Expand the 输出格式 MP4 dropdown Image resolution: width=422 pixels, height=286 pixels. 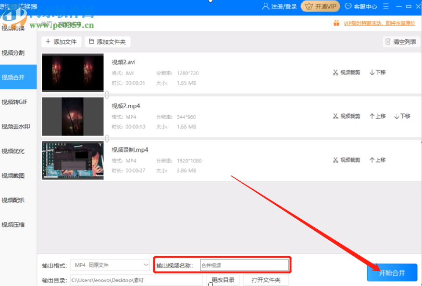[110, 265]
